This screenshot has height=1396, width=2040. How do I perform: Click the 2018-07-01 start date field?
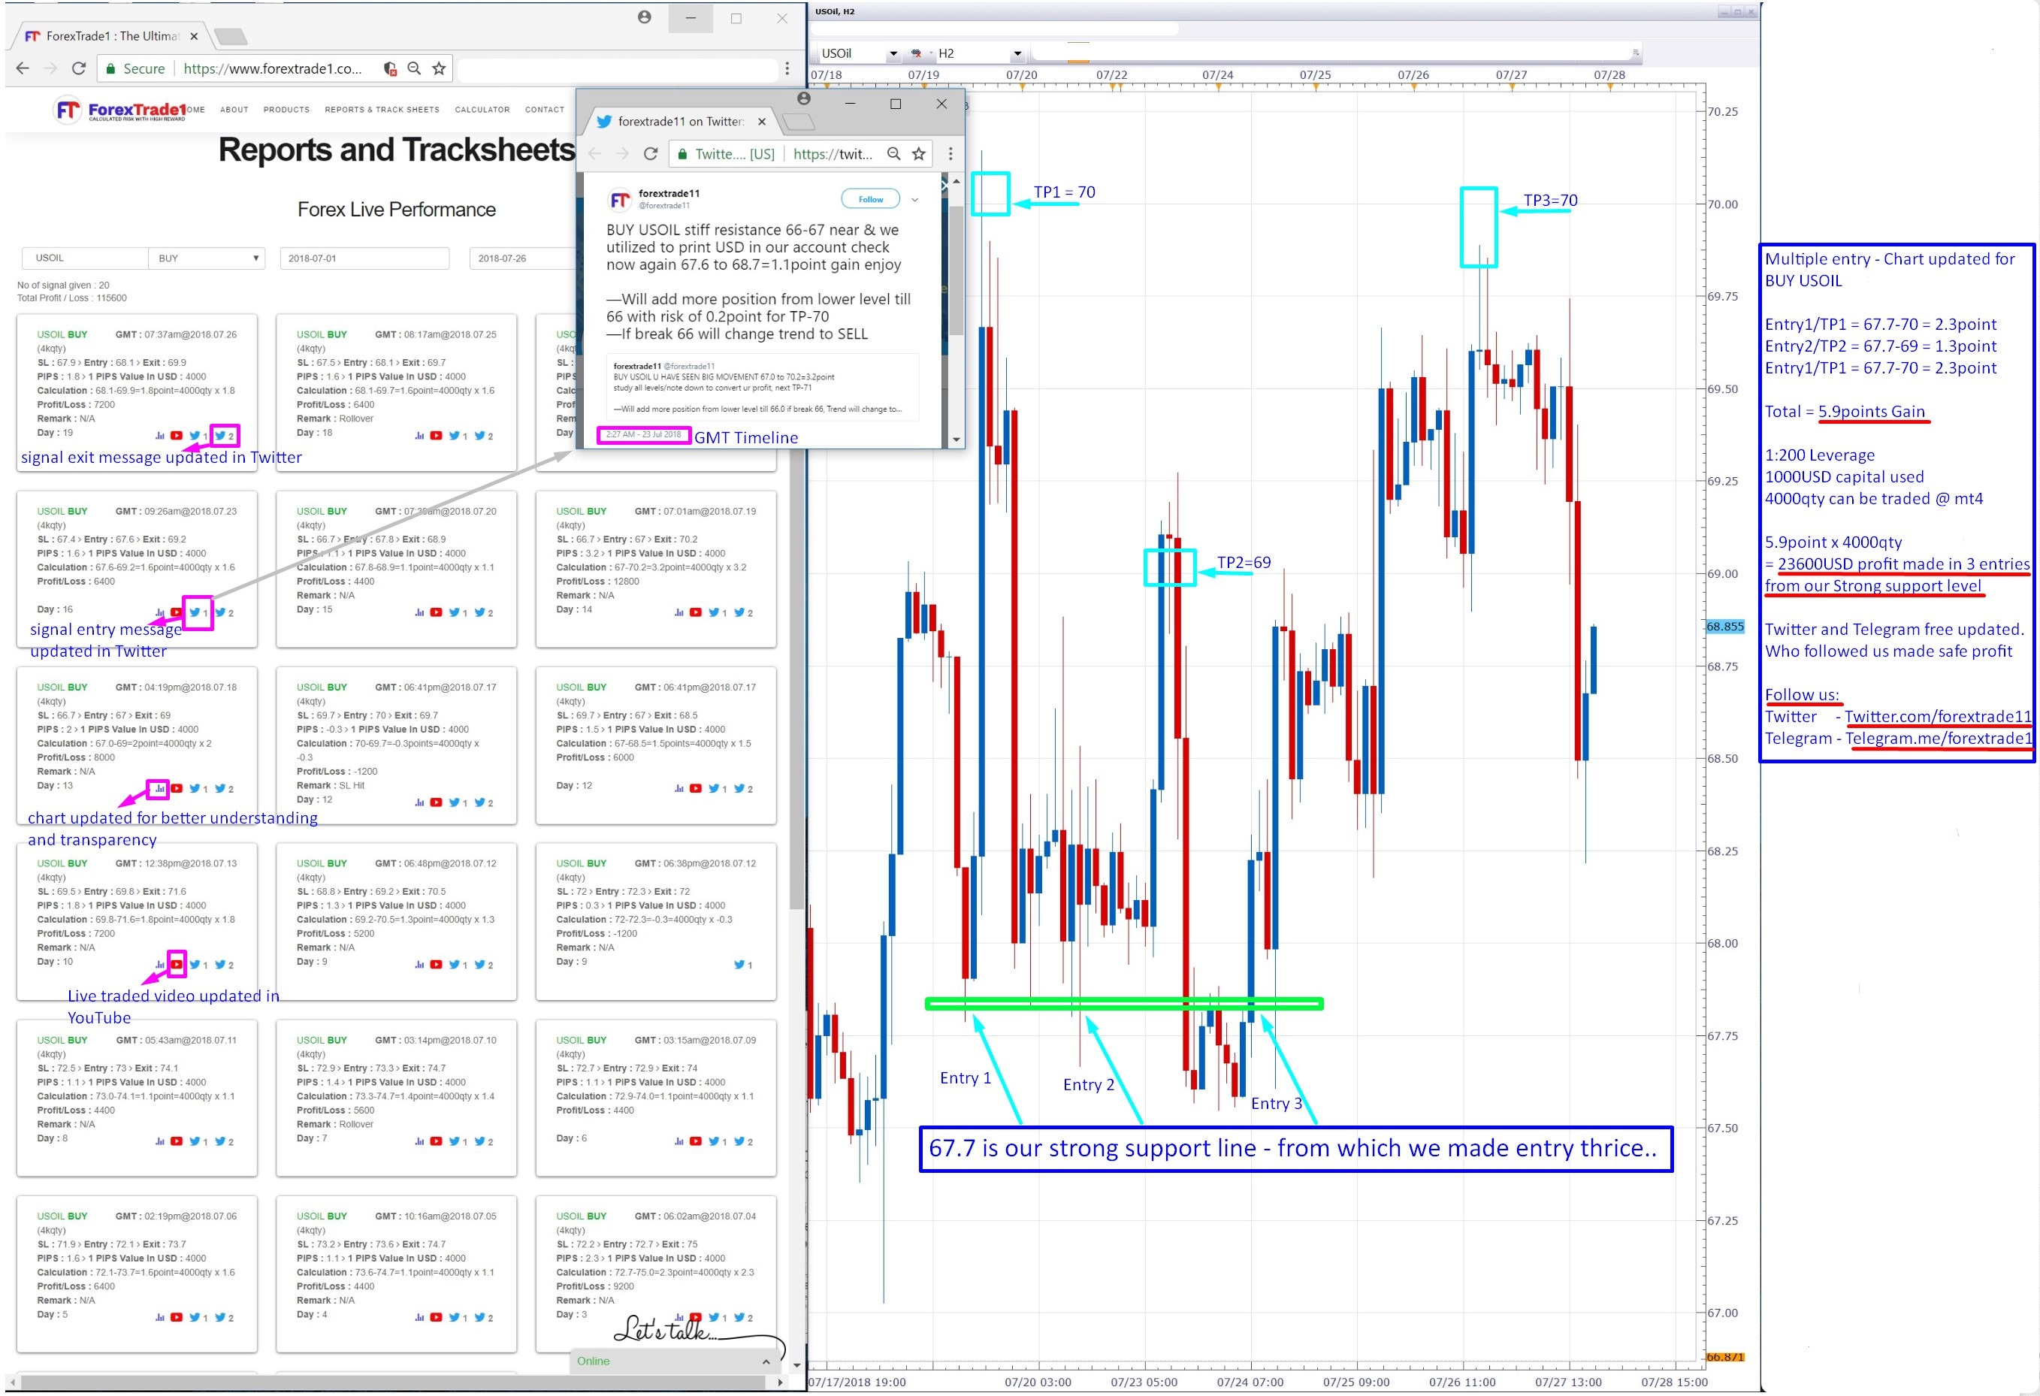click(x=364, y=258)
